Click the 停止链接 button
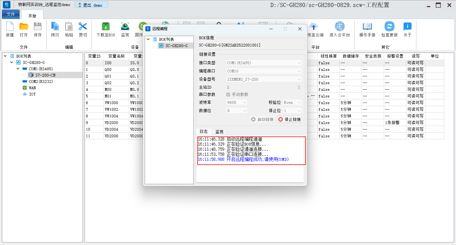Viewport: 456px width, 245px height. tap(289, 119)
